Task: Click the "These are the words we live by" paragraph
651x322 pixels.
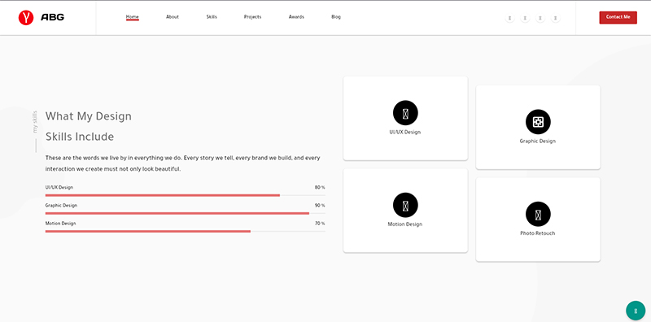Action: pyautogui.click(x=182, y=163)
